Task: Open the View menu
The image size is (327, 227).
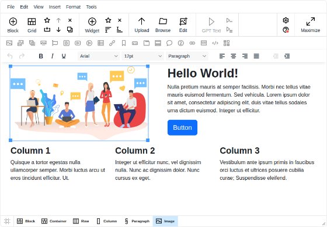Action: 39,7
